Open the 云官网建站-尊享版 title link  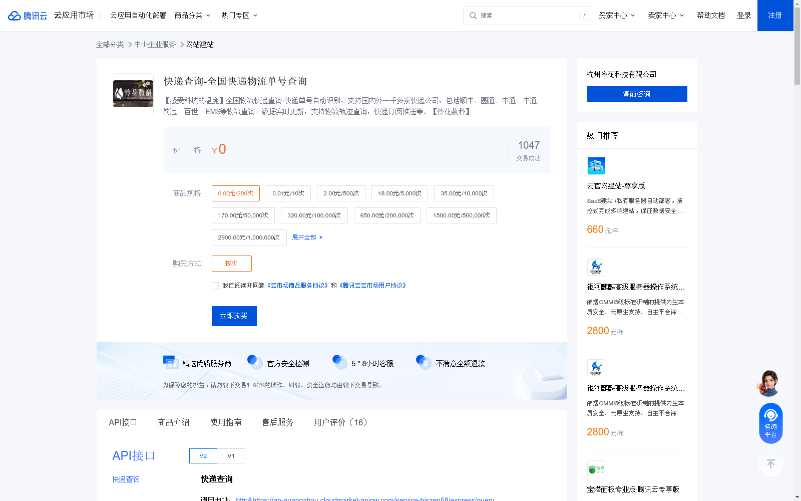click(x=616, y=186)
